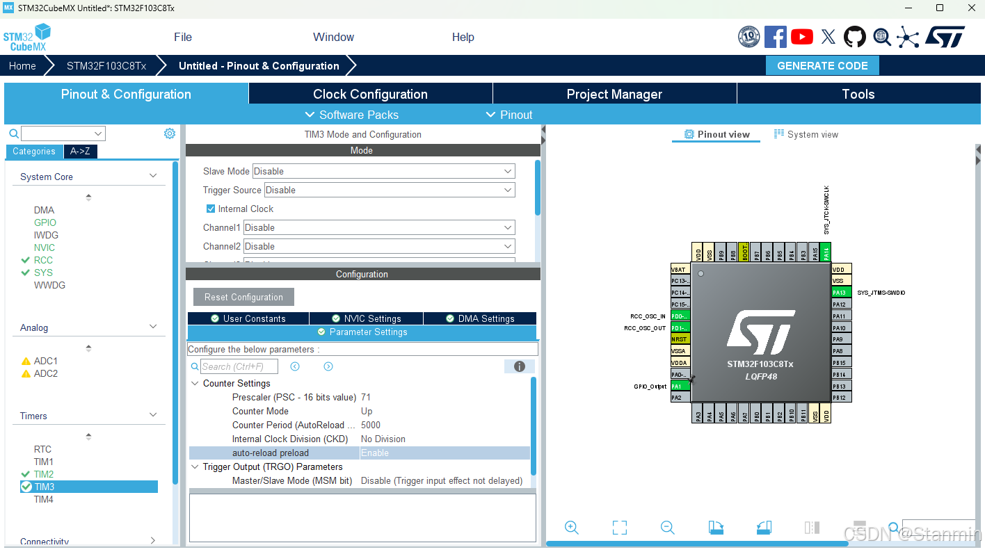Toggle the Internal Clock checkbox
This screenshot has width=985, height=552.
click(211, 209)
